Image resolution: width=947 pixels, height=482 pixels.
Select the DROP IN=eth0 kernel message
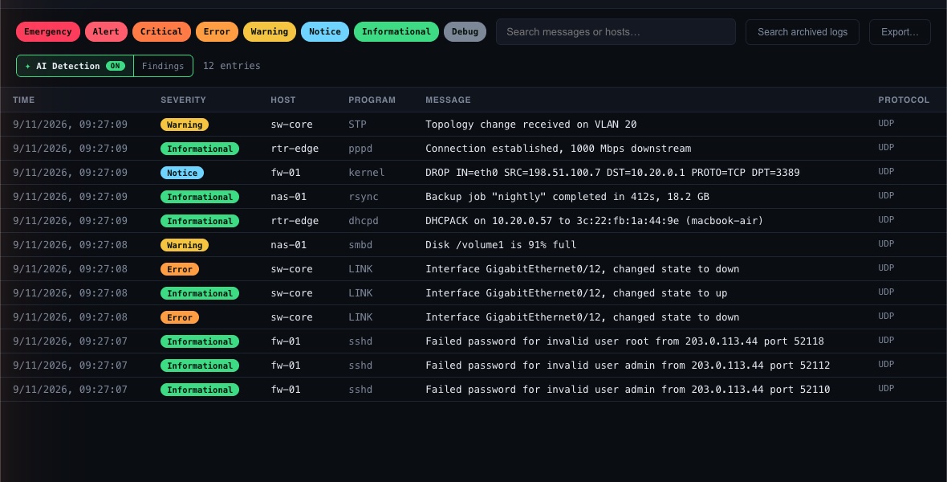click(612, 173)
